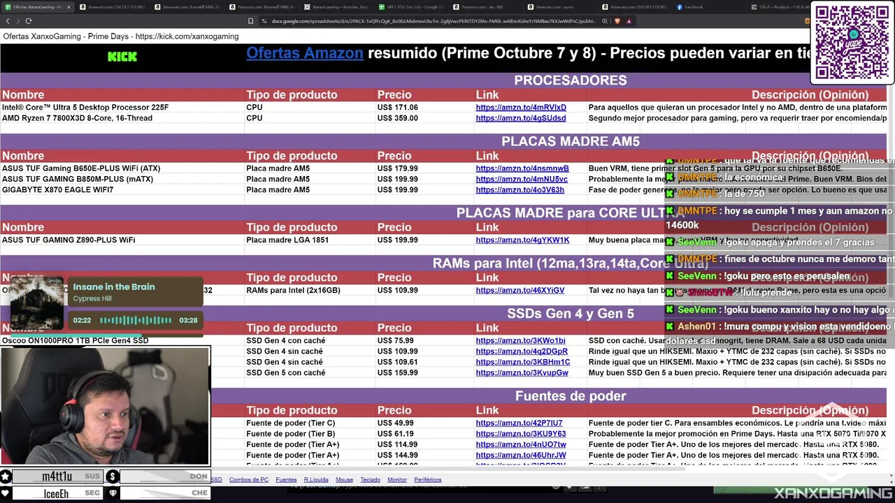Click the bookmark icon in the address bar
895x503 pixels.
pyautogui.click(x=251, y=21)
